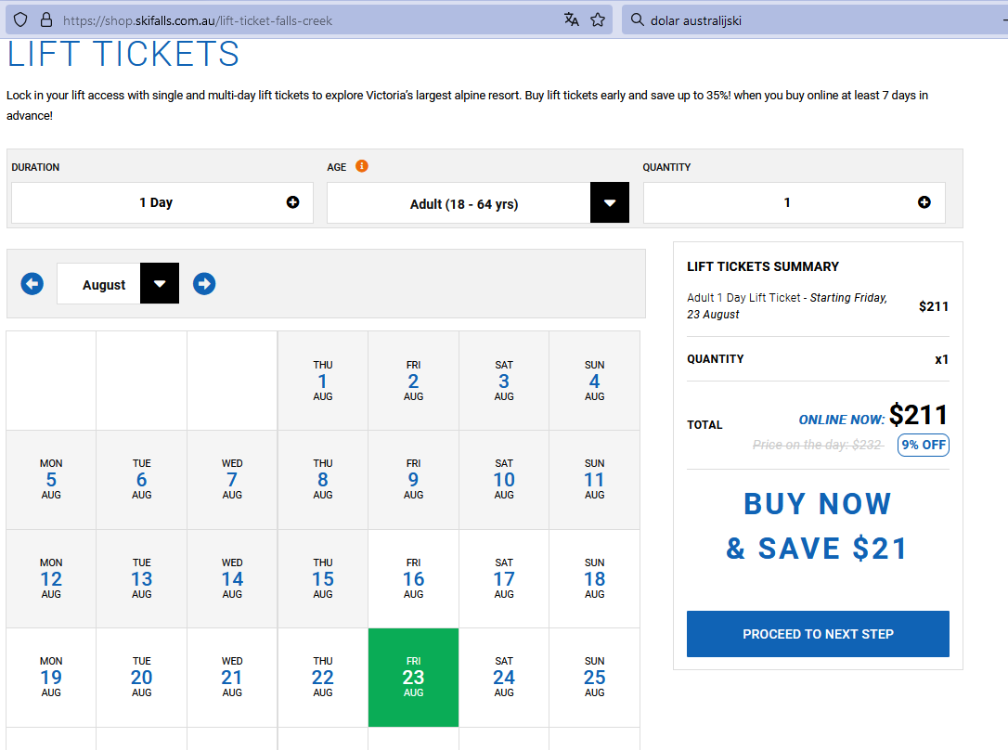
Task: Select Thursday 1 August
Action: point(323,381)
